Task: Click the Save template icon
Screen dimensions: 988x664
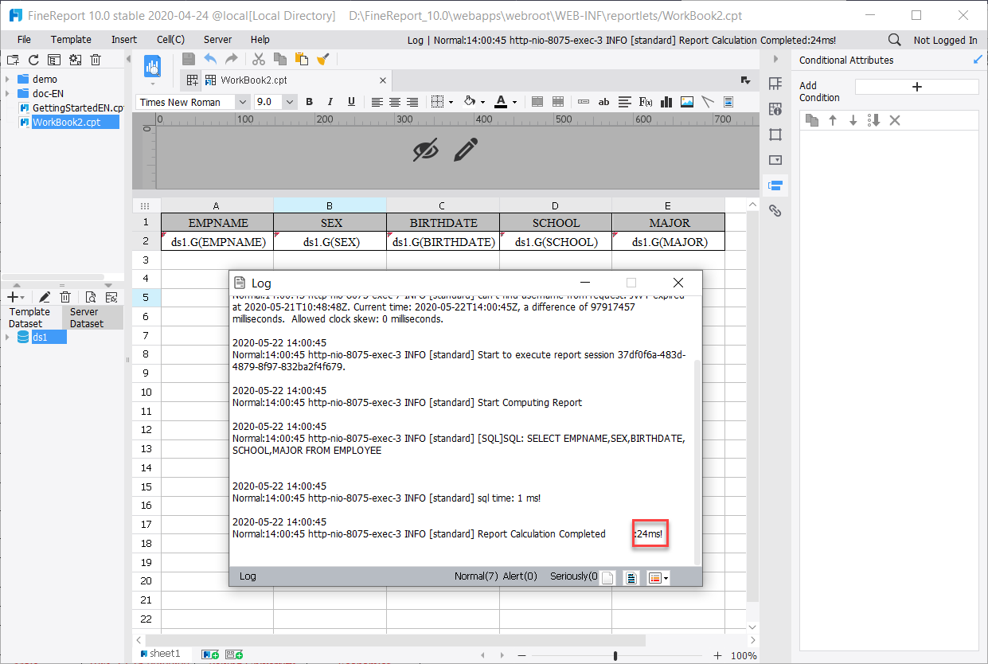Action: [189, 59]
